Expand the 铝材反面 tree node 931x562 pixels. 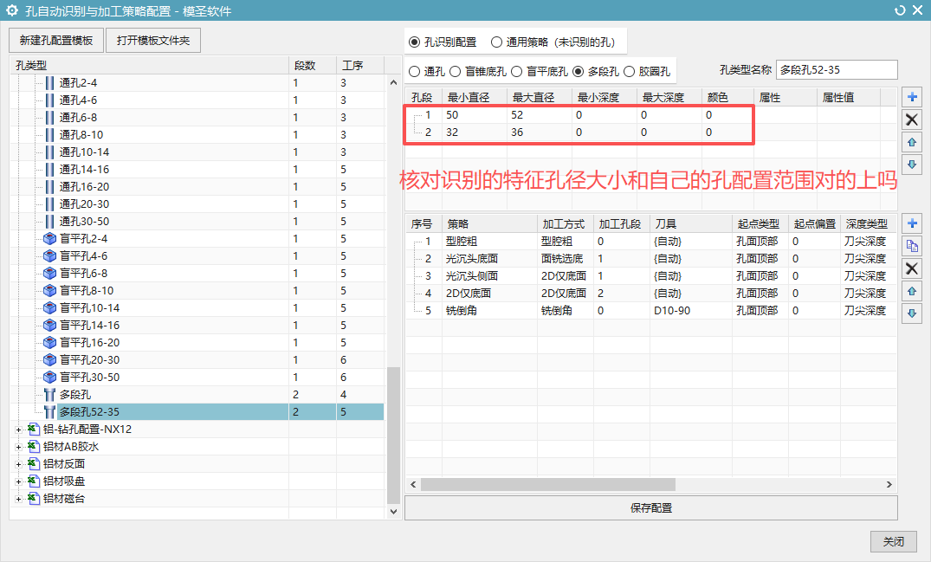(18, 464)
